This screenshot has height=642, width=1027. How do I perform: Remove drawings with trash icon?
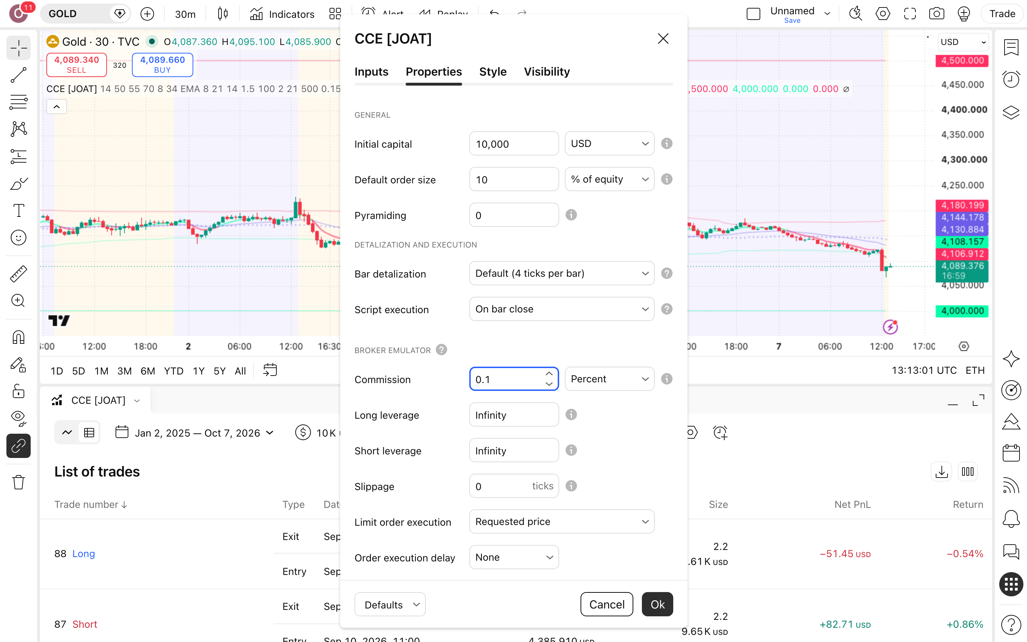pos(19,482)
